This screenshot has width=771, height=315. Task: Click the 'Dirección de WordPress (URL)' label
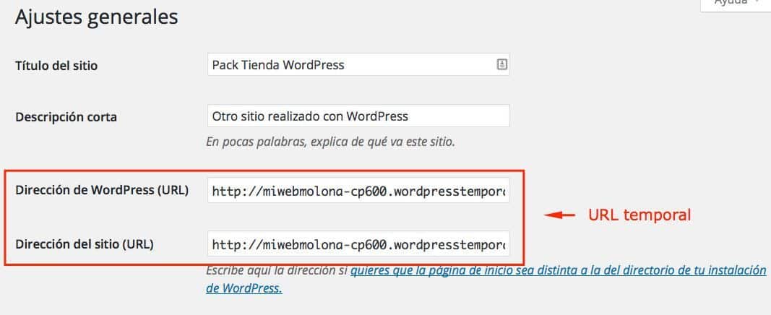pyautogui.click(x=103, y=191)
